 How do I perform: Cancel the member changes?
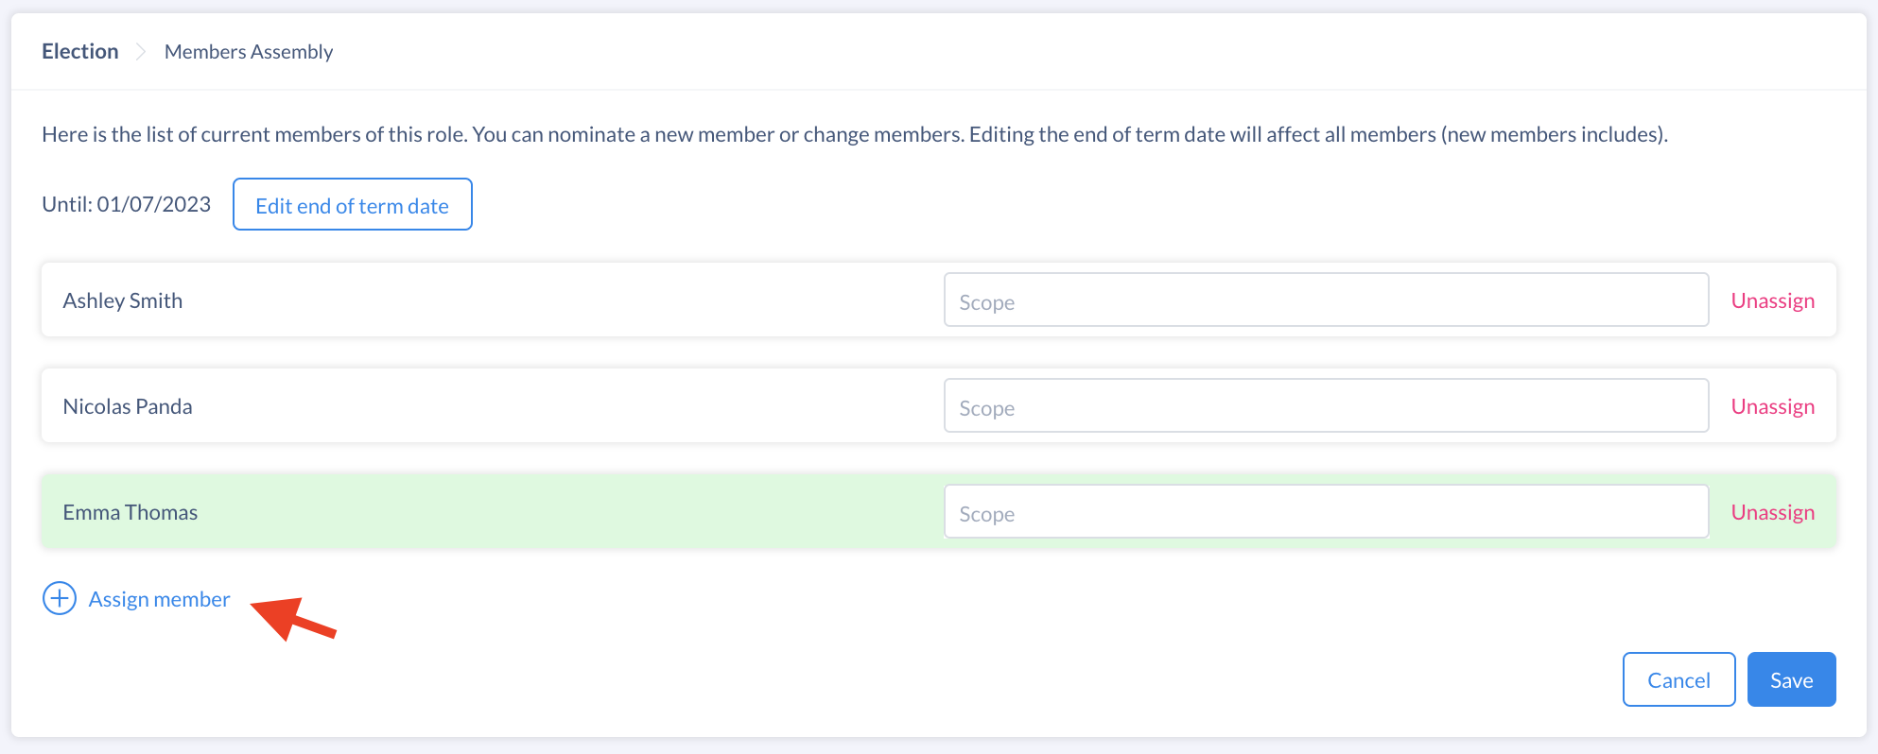(1679, 679)
